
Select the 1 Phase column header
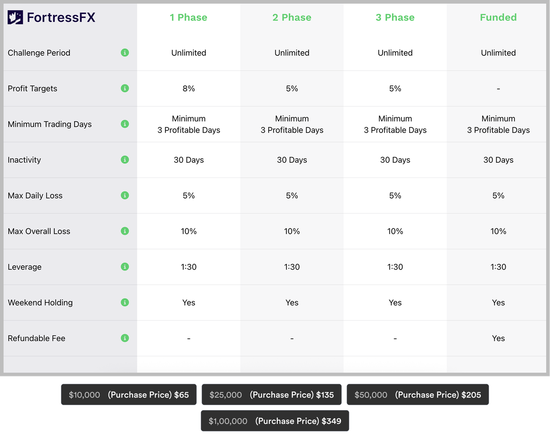pyautogui.click(x=188, y=18)
